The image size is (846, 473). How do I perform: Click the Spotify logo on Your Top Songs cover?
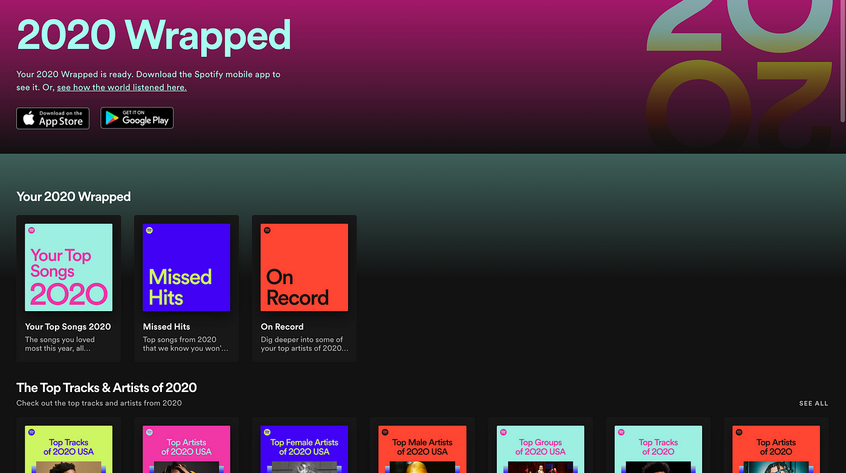(x=31, y=230)
